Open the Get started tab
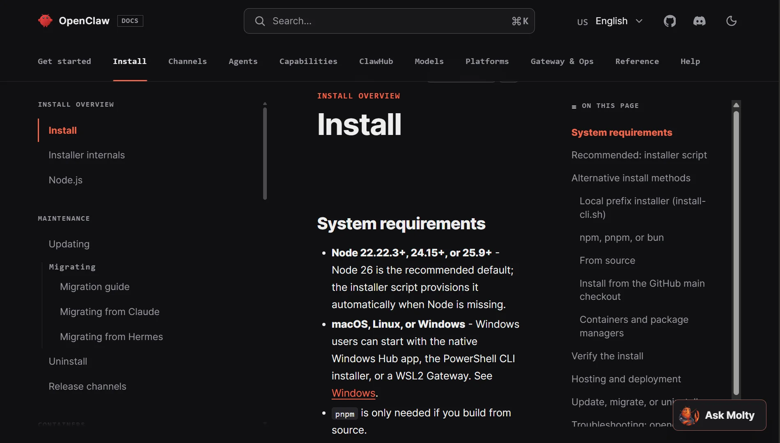This screenshot has width=780, height=443. 64,61
